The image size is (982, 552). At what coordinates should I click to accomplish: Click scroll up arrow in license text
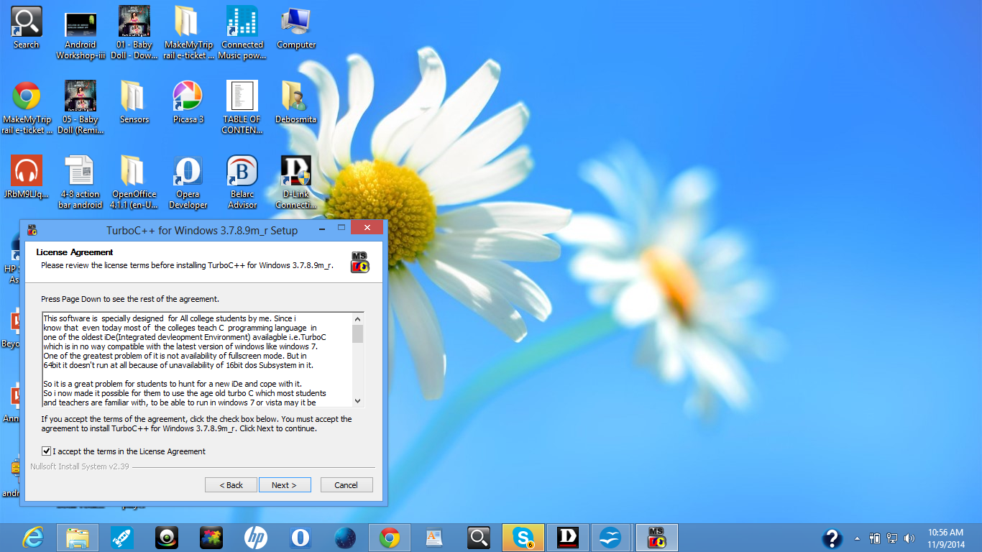click(358, 318)
